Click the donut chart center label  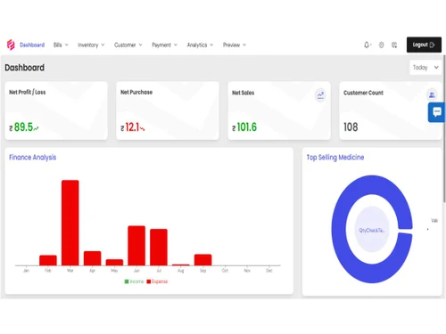tap(372, 231)
